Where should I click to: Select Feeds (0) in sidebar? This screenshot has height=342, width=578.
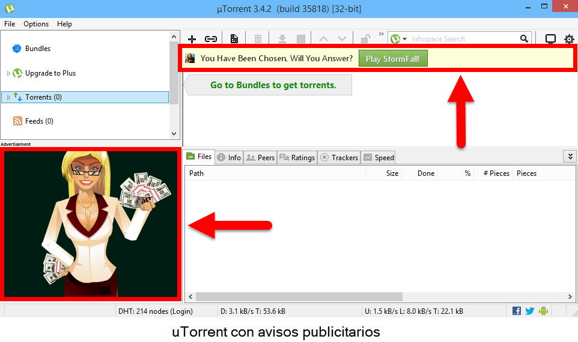pos(38,121)
